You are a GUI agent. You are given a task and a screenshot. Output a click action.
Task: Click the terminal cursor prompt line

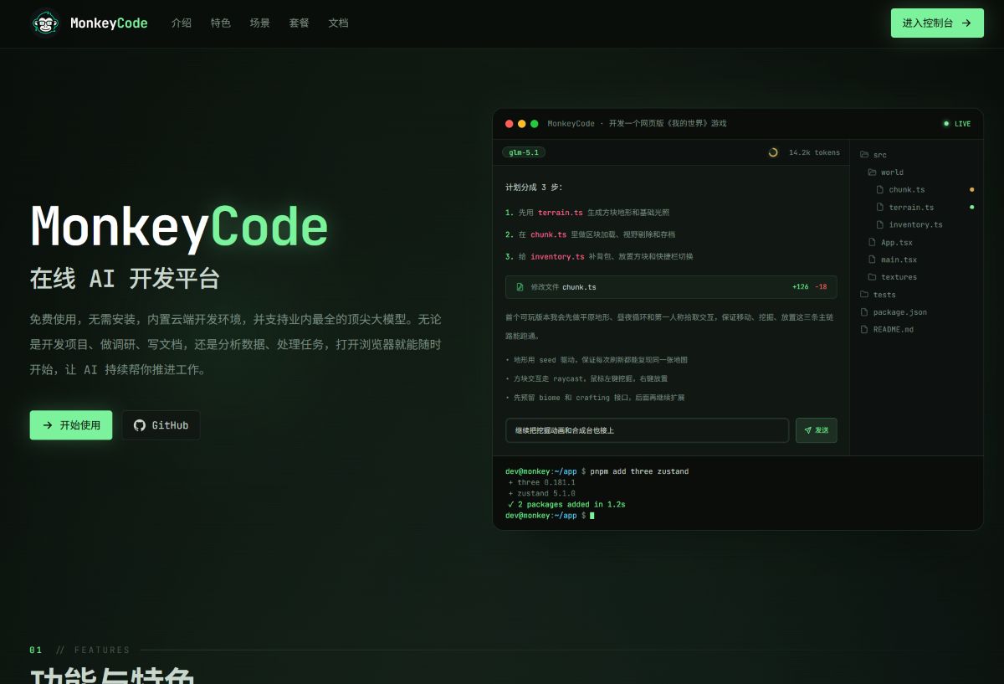pyautogui.click(x=550, y=516)
